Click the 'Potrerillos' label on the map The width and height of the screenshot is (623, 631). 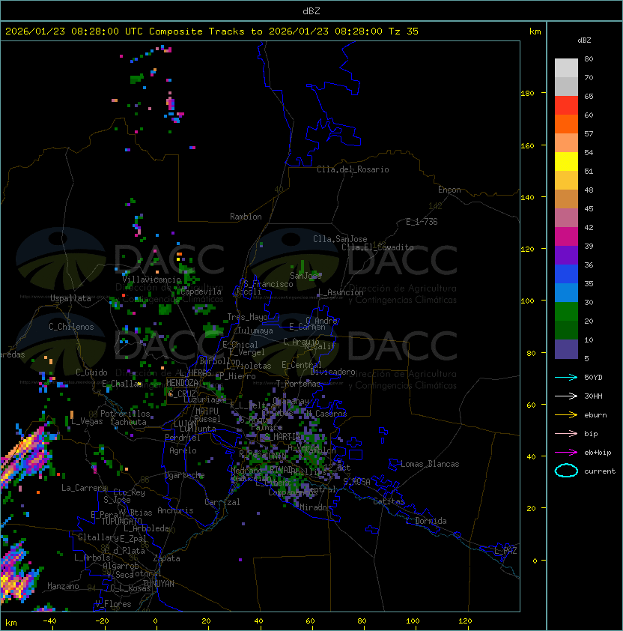[125, 414]
